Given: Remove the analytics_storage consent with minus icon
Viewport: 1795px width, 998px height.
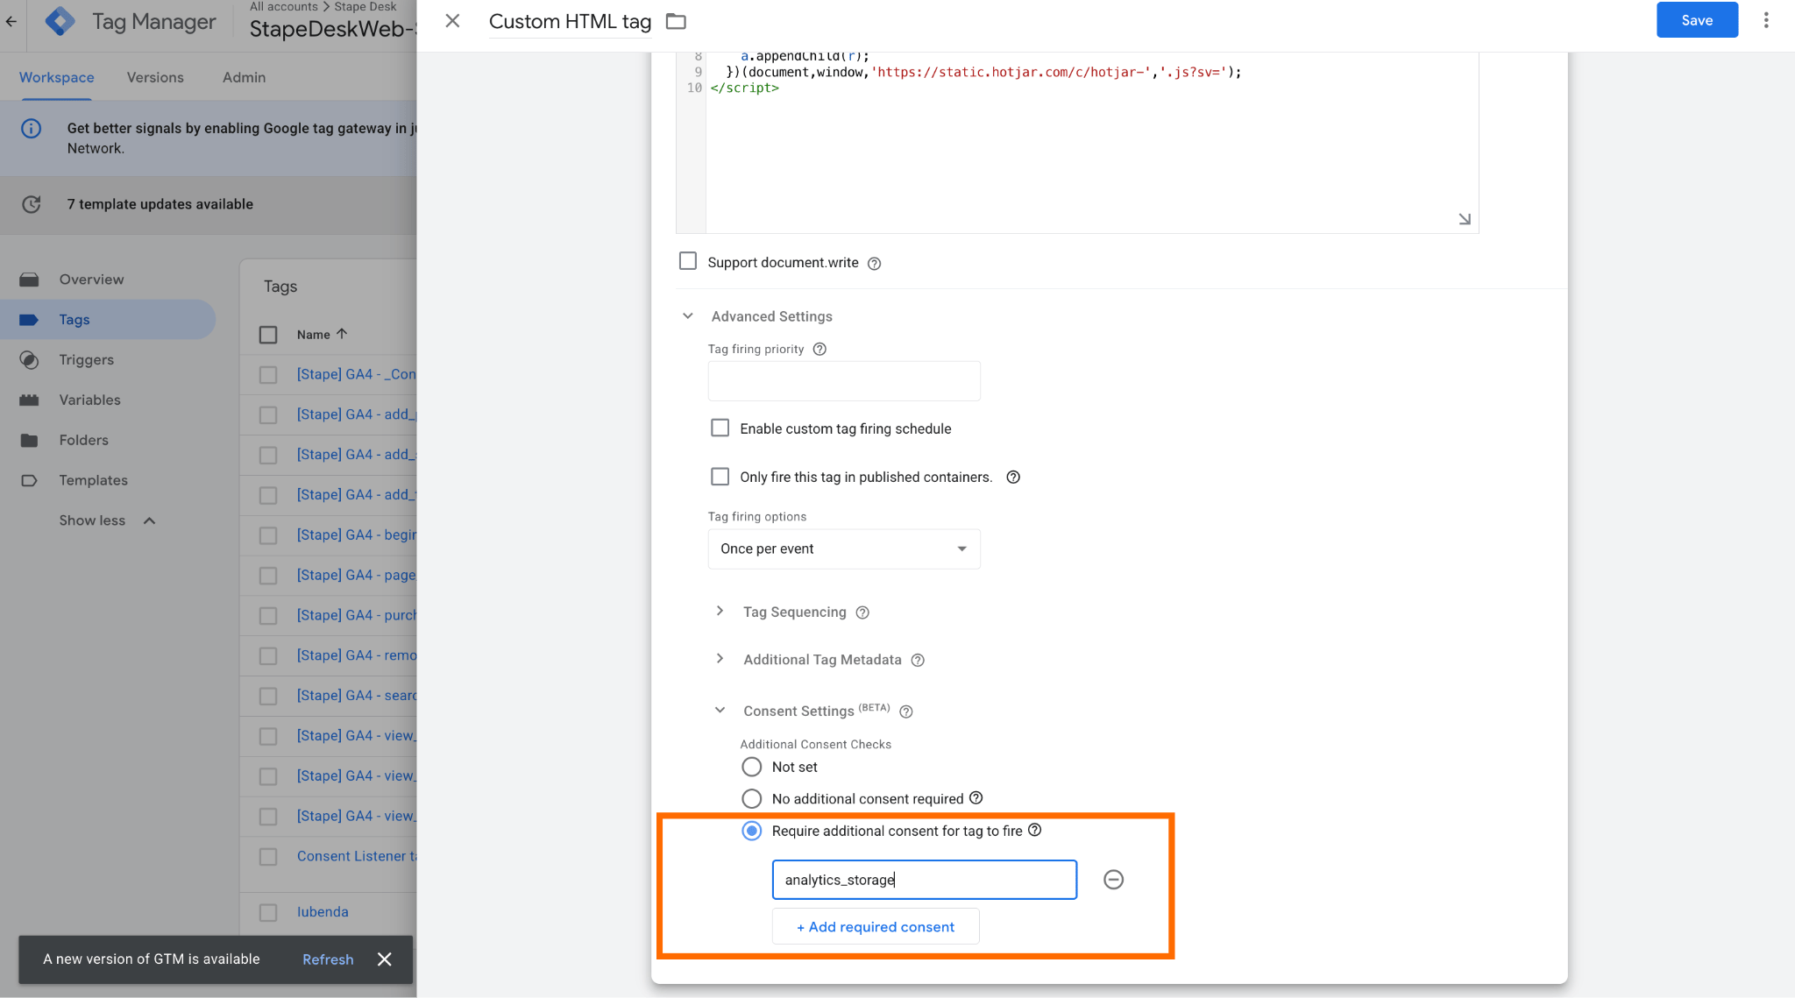Looking at the screenshot, I should 1113,879.
